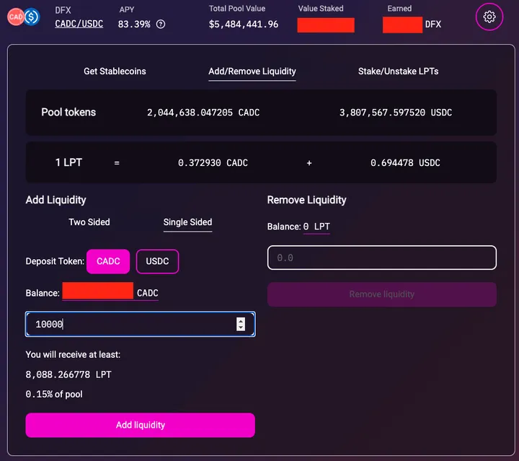Select the Add/Remove Liquidity tab
Viewport: 519px width, 461px height.
pos(252,71)
